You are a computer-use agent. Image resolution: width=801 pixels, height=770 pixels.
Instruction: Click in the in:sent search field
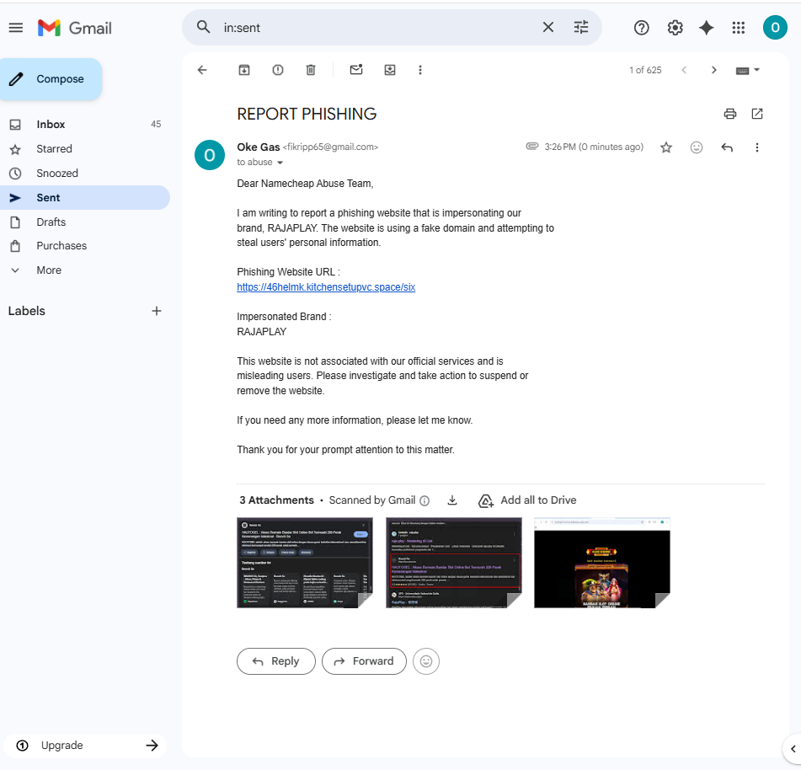pyautogui.click(x=378, y=28)
